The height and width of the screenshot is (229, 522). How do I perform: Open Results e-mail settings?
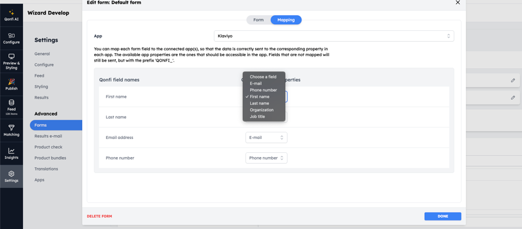tap(48, 136)
